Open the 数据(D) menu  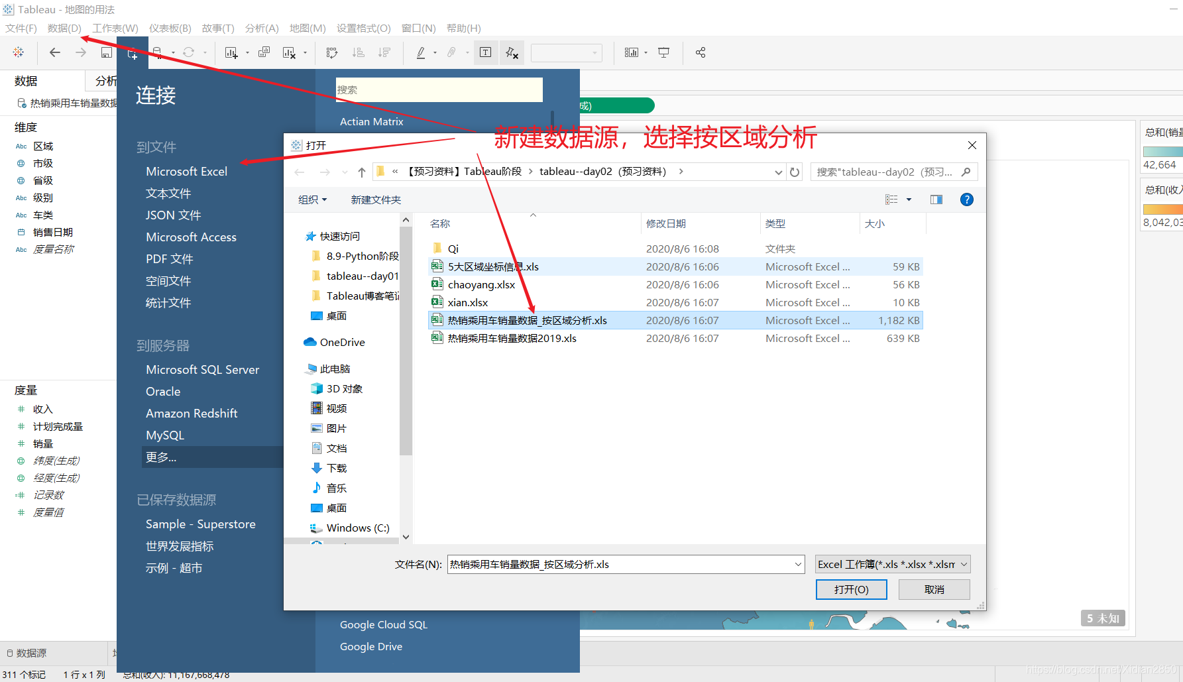(x=64, y=28)
